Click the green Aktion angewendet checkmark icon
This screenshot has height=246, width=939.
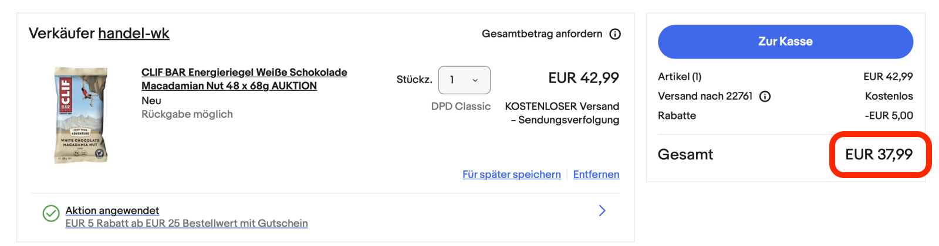pyautogui.click(x=51, y=213)
